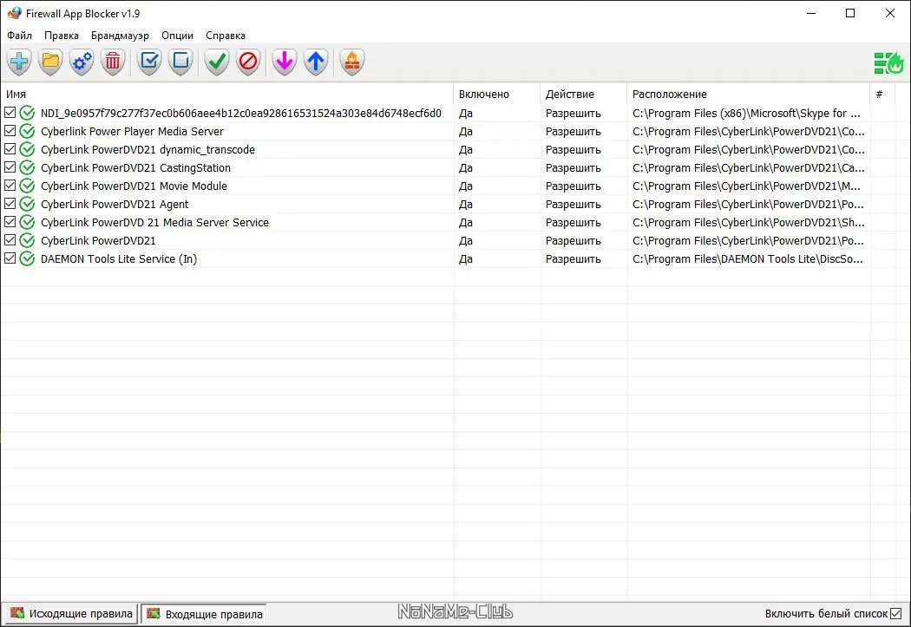
Task: Select the Cyberlink Power Player Media Server name
Action: click(132, 131)
